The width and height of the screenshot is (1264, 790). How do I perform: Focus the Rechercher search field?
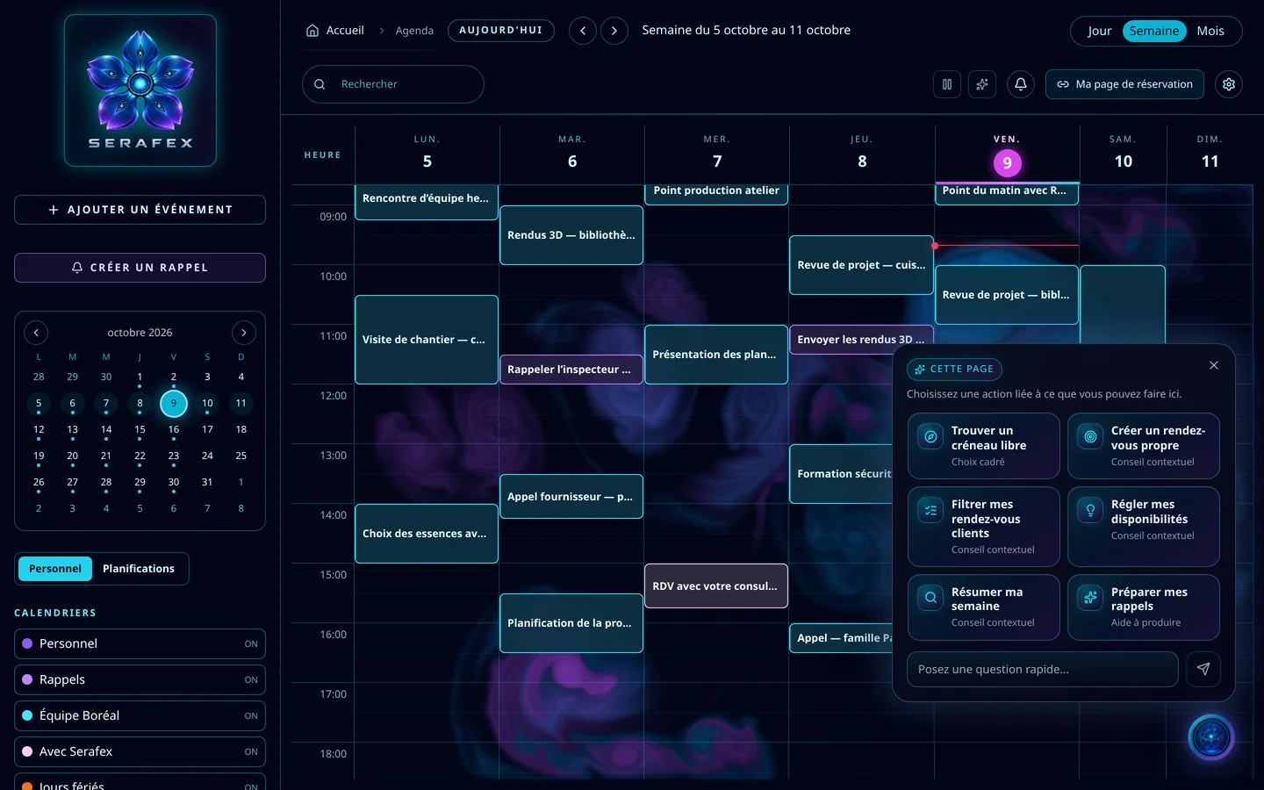(x=393, y=84)
